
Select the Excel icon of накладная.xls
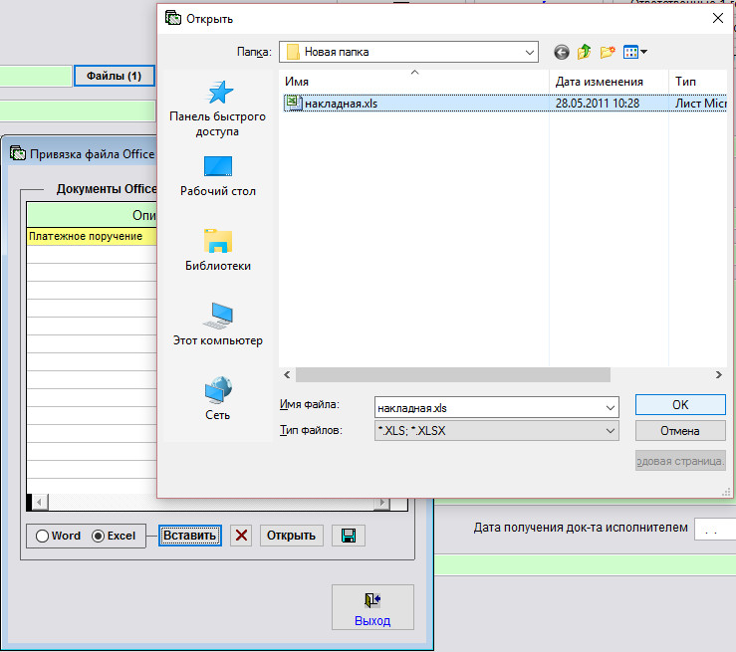pyautogui.click(x=294, y=103)
